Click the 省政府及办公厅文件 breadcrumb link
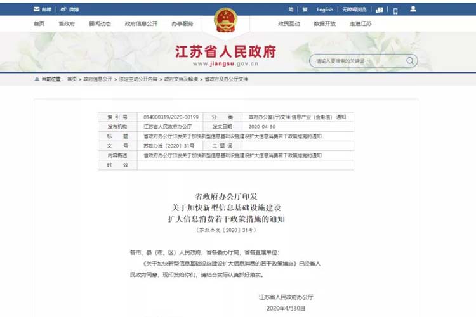 tap(227, 79)
